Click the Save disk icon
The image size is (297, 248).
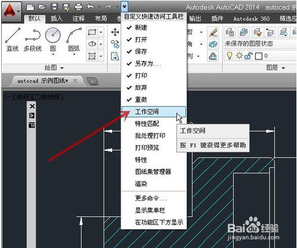(54, 6)
